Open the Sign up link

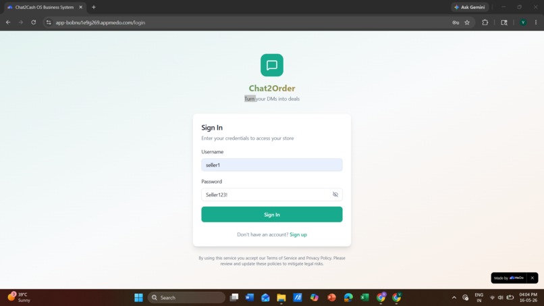coord(298,234)
